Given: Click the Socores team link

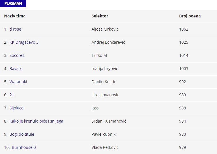Looking at the screenshot, I should pyautogui.click(x=17, y=55).
